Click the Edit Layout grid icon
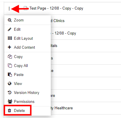The height and width of the screenshot is (118, 121). point(10,38)
